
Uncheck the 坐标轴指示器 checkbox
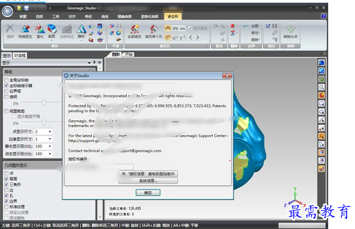coord(7,86)
